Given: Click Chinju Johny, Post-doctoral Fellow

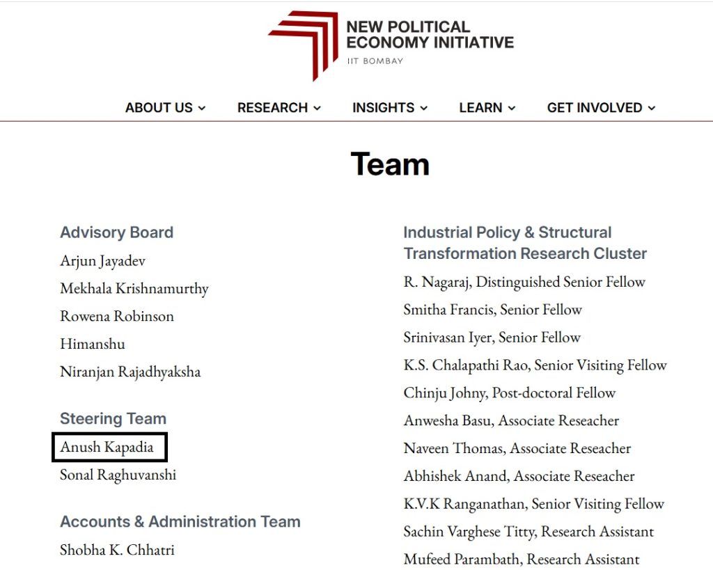Looking at the screenshot, I should point(509,393).
